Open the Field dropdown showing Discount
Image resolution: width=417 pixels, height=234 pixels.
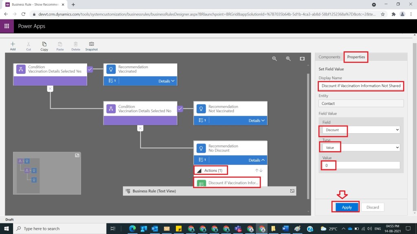click(361, 130)
